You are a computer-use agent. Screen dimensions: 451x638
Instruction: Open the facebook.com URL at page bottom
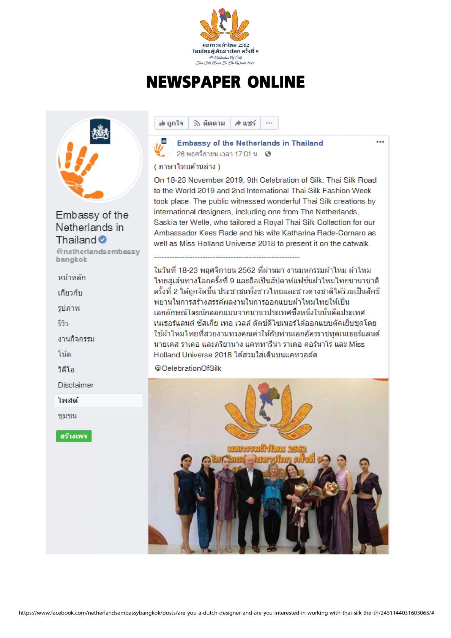(x=226, y=613)
